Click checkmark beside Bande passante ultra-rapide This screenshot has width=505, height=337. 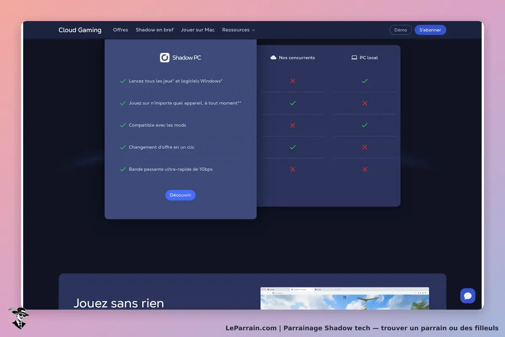(123, 169)
